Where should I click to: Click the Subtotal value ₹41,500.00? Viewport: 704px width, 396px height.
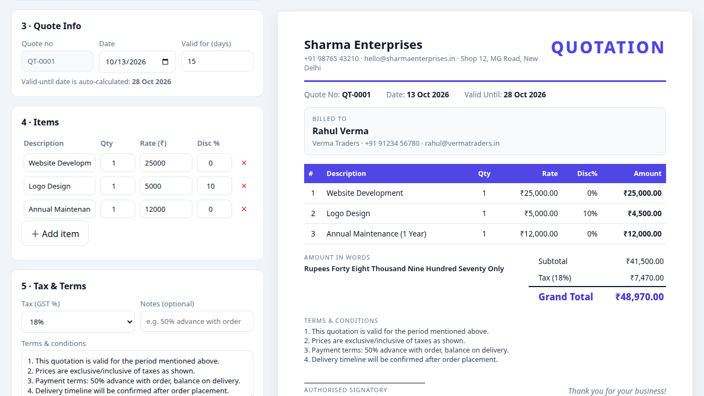pos(645,261)
